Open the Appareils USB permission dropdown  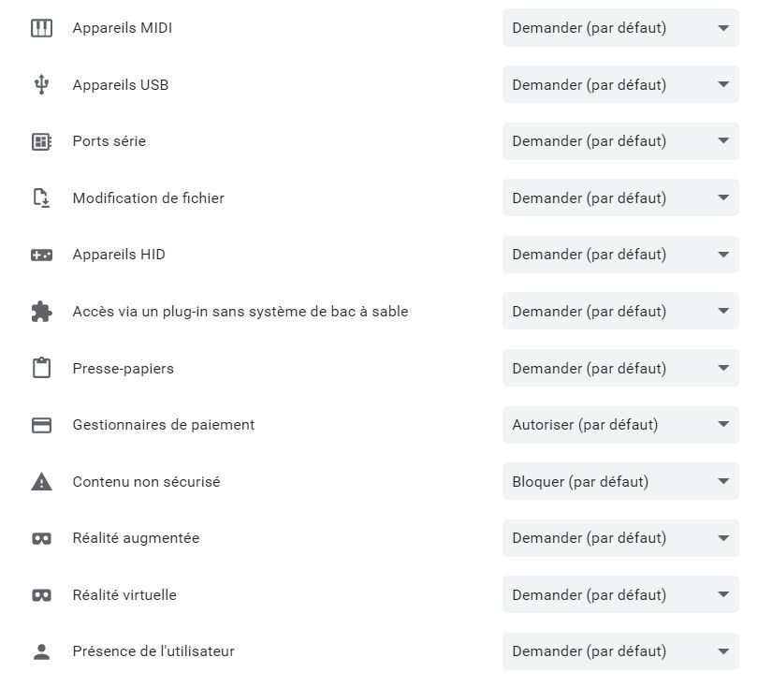pyautogui.click(x=619, y=85)
